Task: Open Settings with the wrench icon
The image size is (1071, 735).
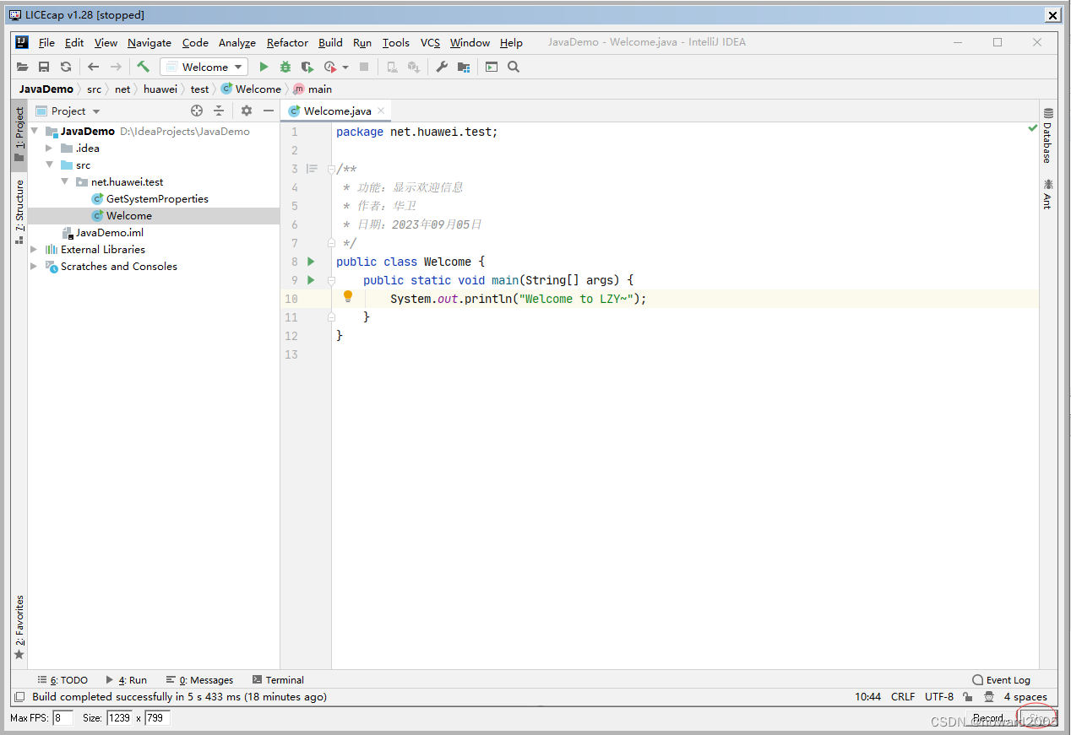Action: pyautogui.click(x=442, y=67)
